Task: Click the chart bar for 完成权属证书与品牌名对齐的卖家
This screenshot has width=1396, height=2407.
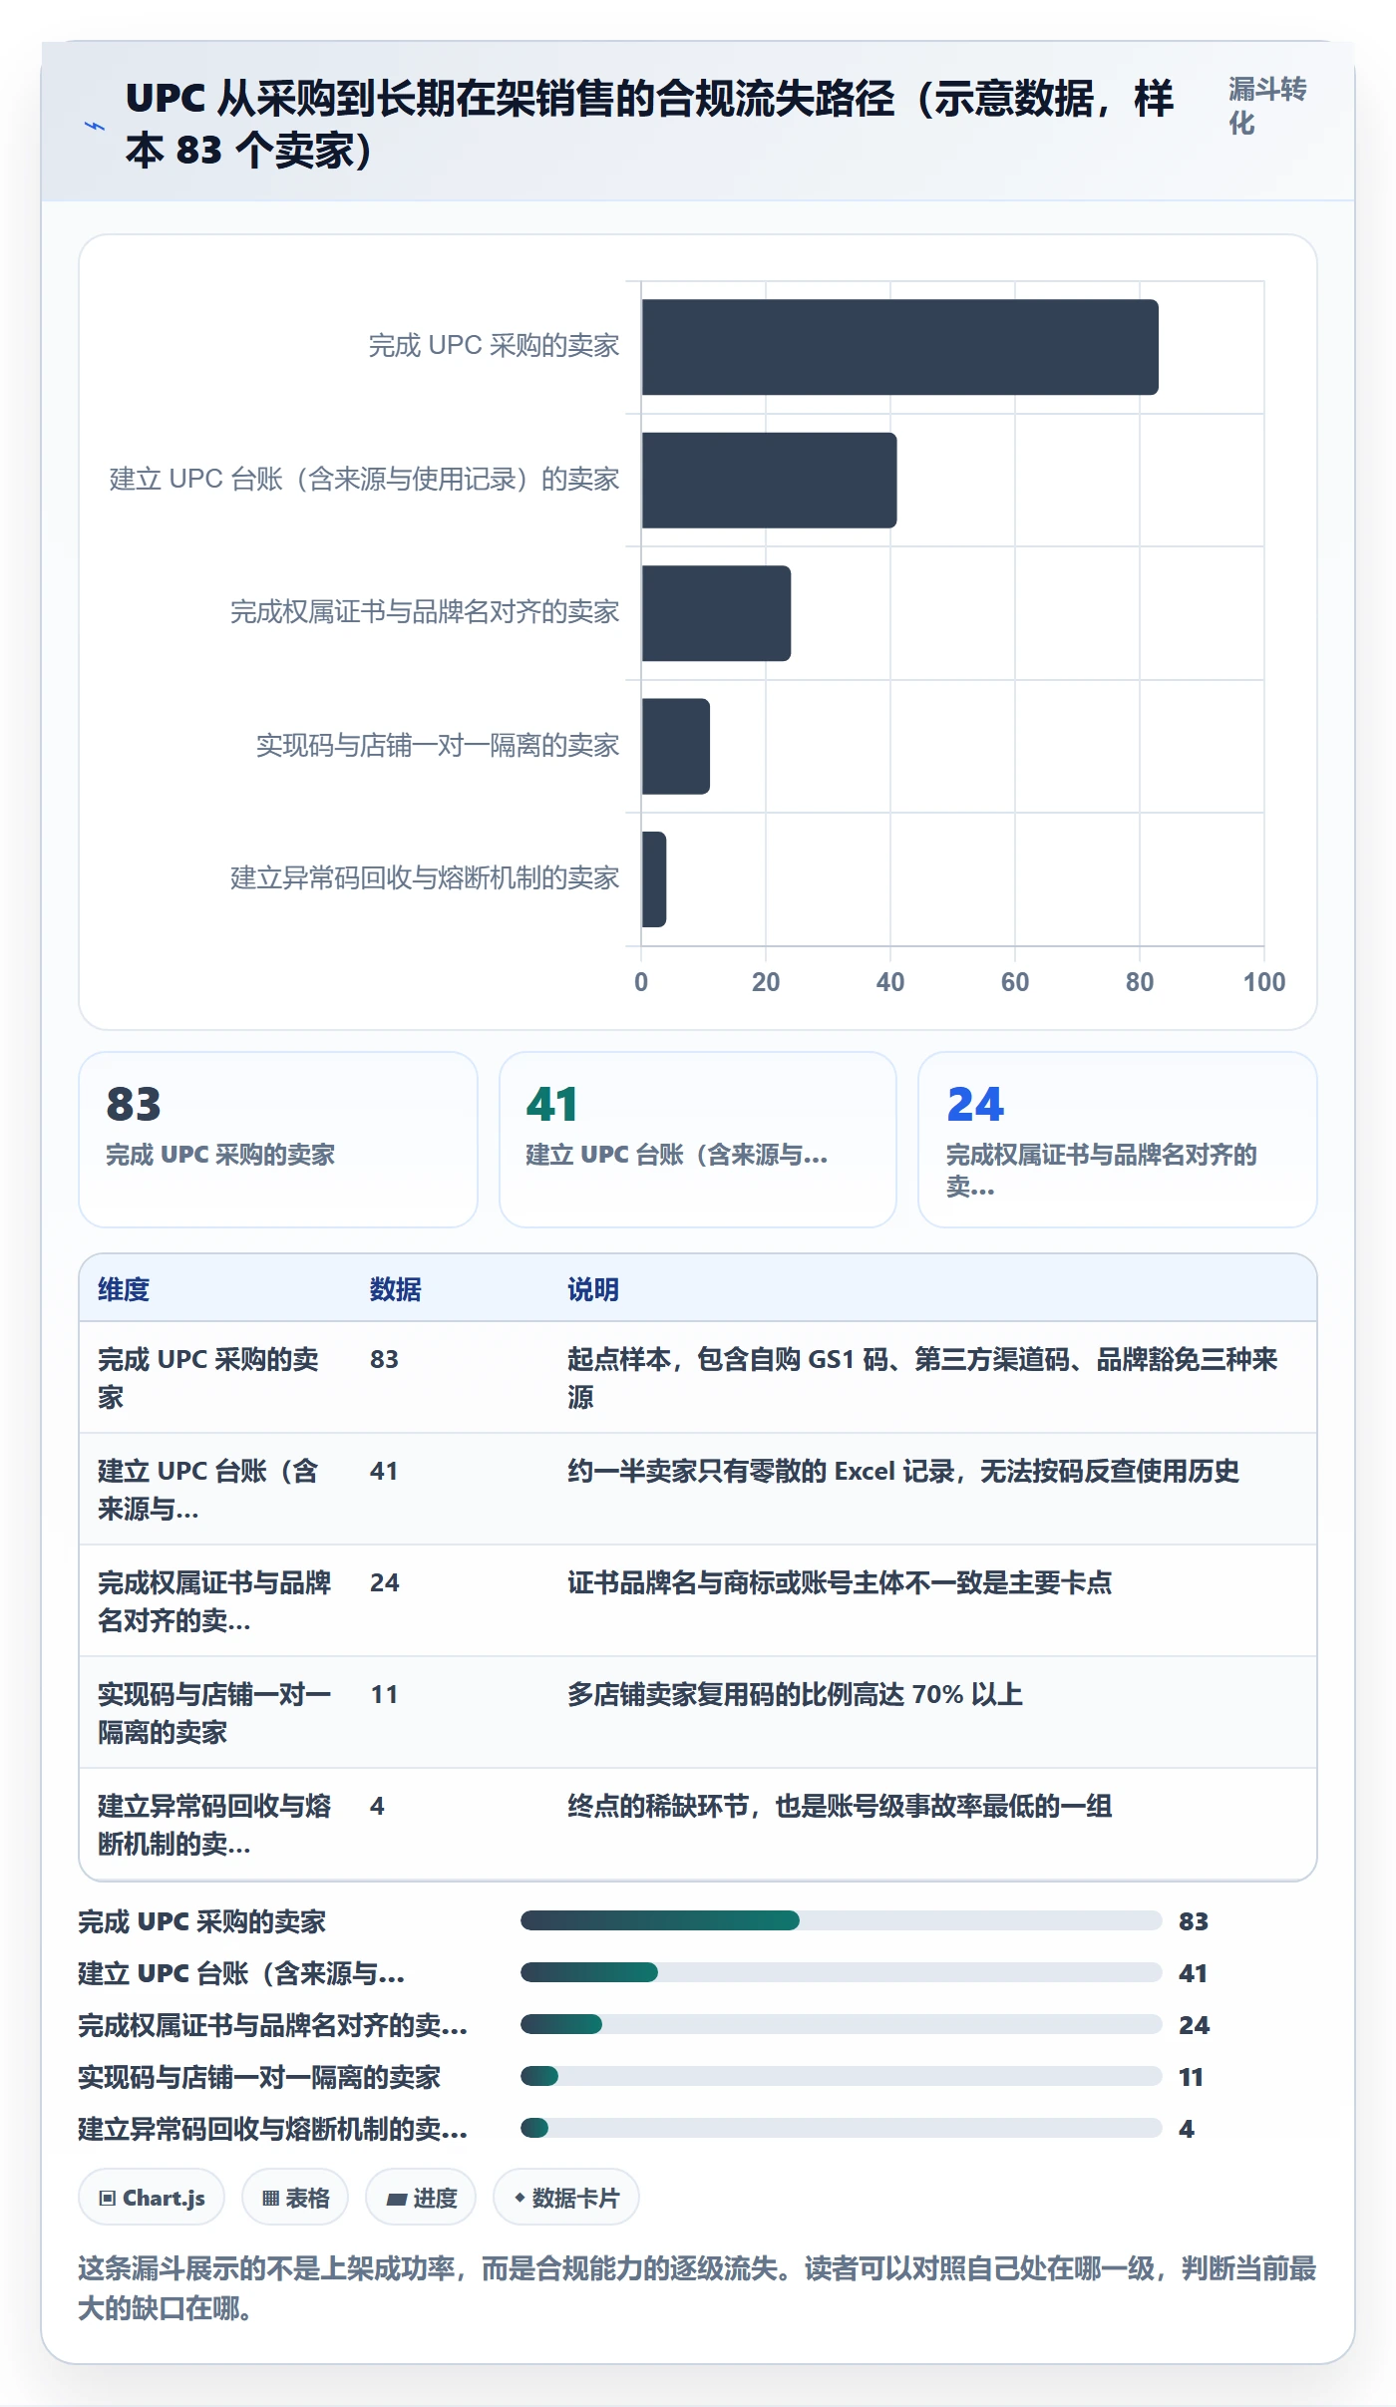Action: click(x=717, y=613)
